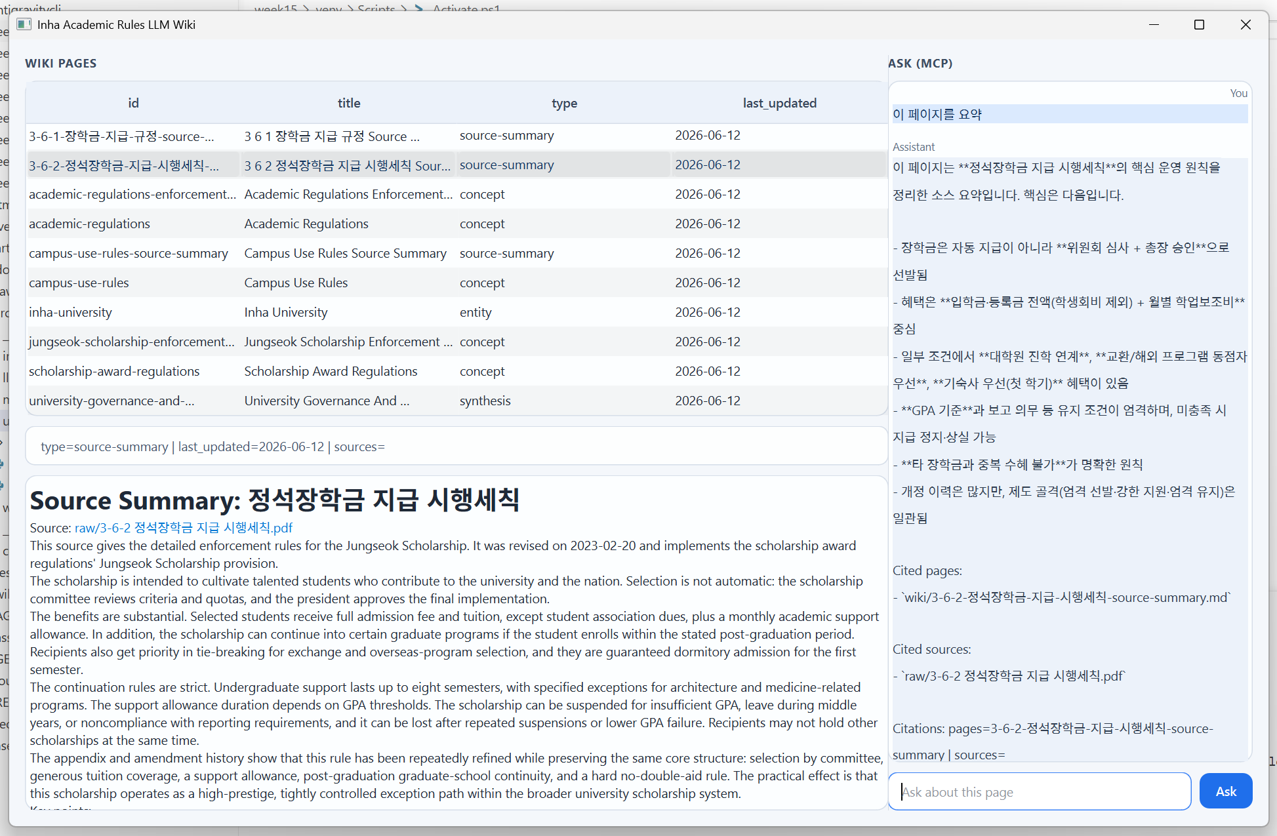Click the 'ASK (MCP)' section label

pos(920,64)
